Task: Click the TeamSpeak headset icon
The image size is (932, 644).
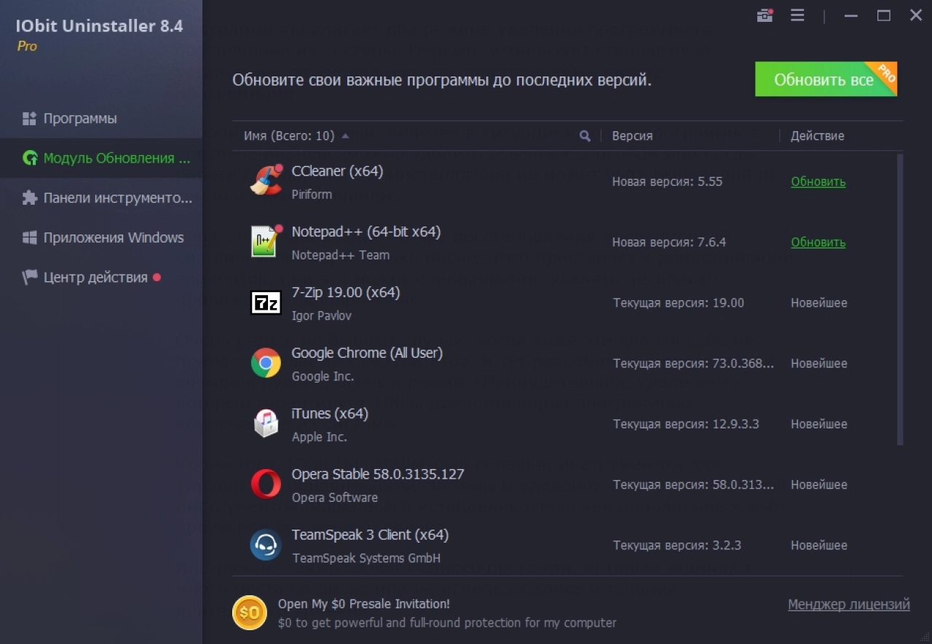Action: (266, 545)
